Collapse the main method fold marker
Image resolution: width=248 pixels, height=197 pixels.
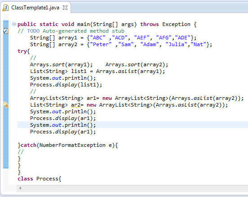pyautogui.click(x=14, y=24)
